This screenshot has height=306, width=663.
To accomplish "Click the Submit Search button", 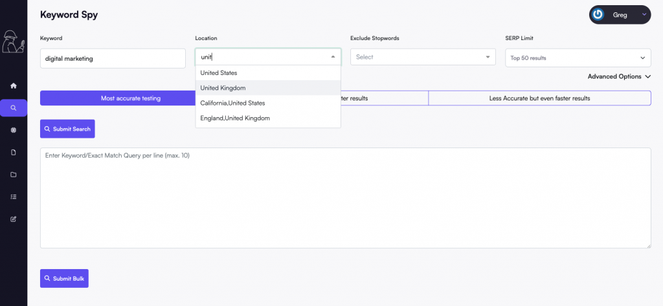I will (x=67, y=129).
